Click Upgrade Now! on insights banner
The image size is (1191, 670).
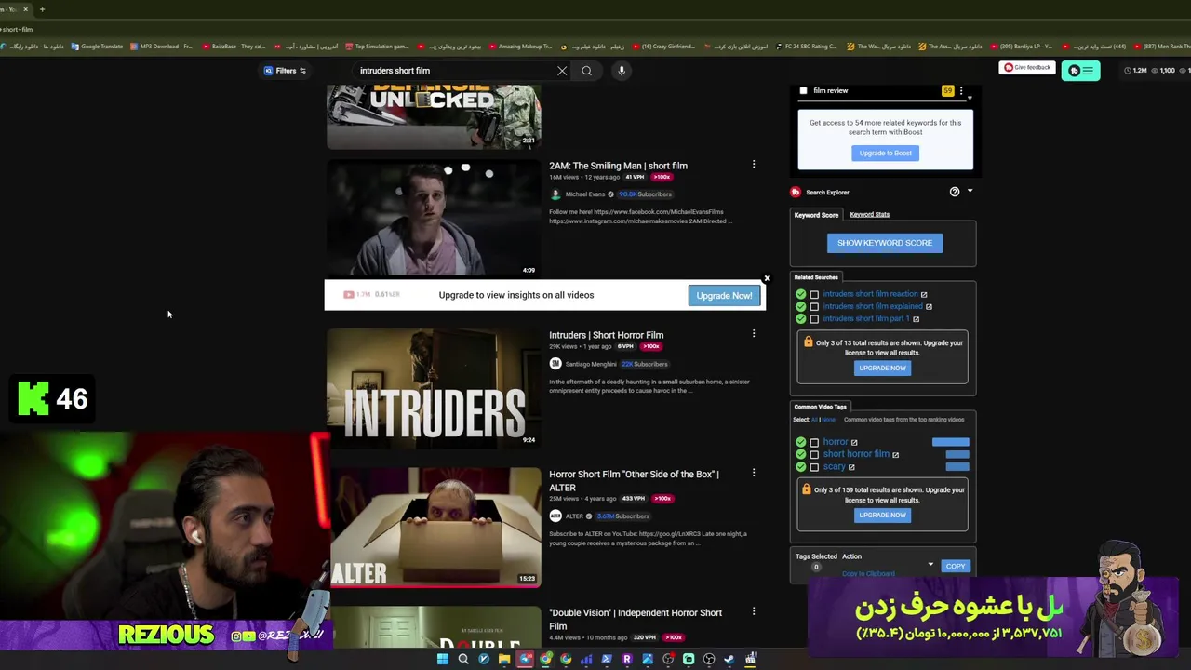point(724,296)
